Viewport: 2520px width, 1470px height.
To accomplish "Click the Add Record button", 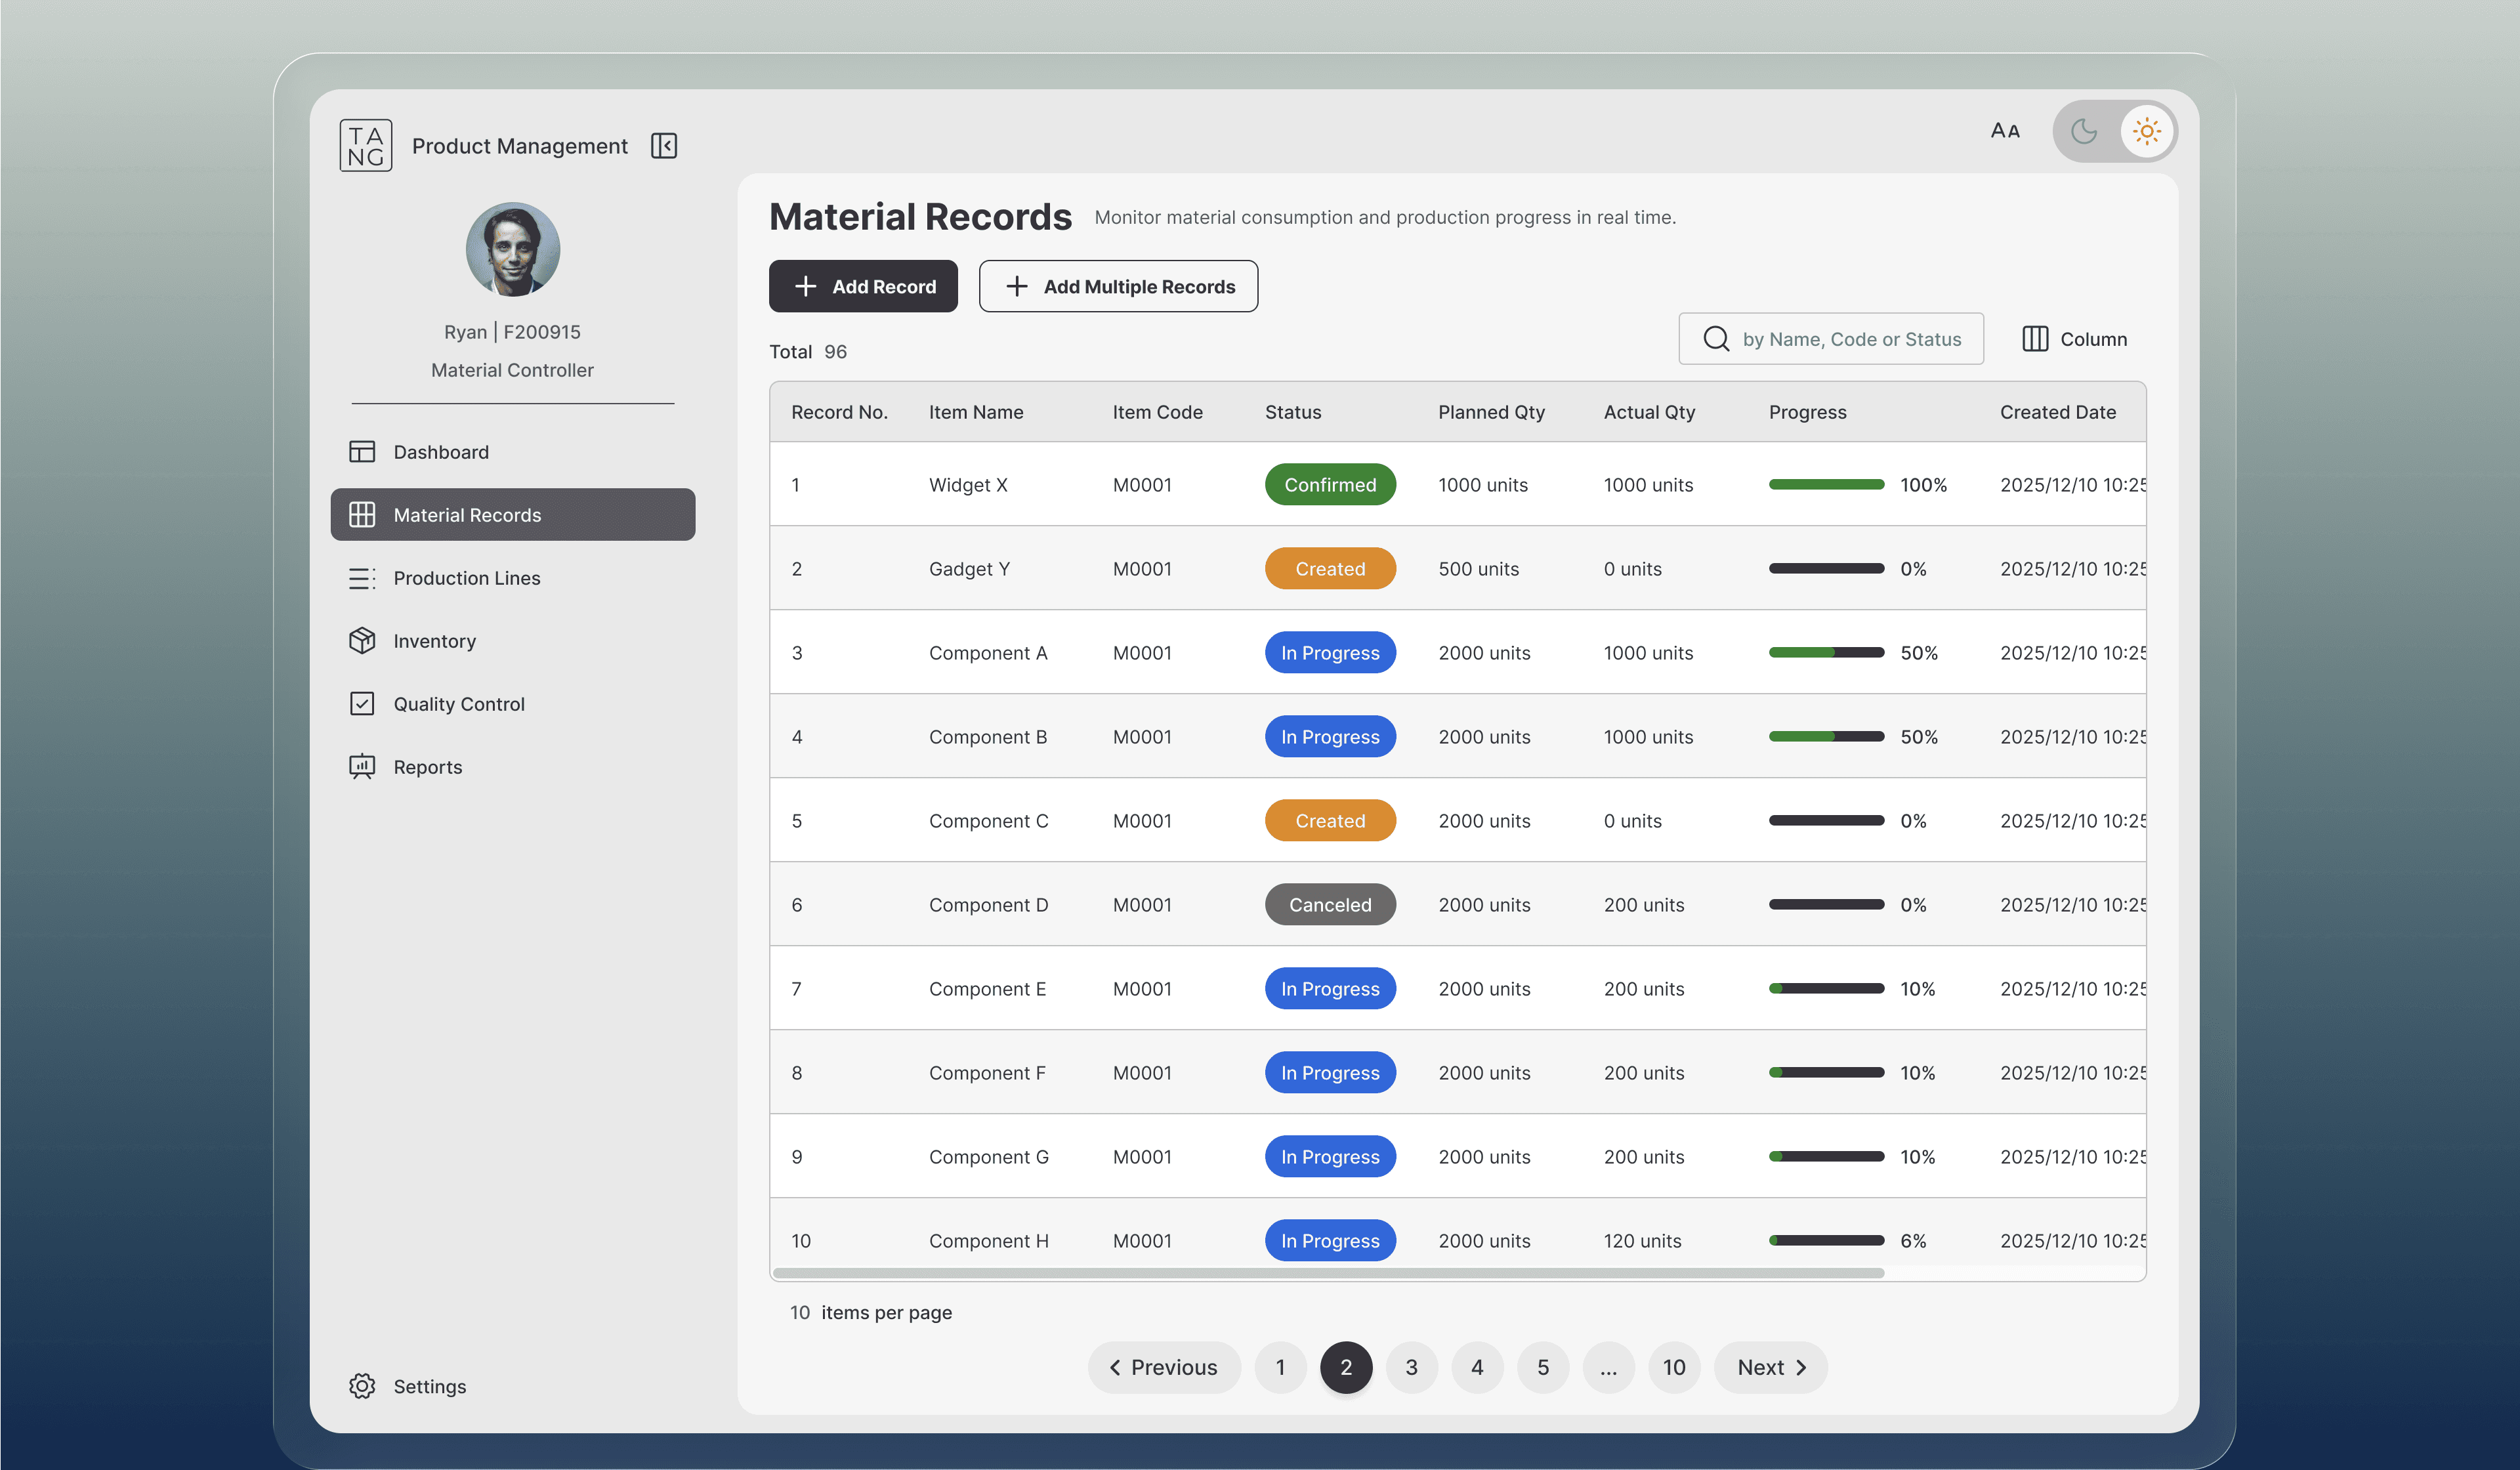I will point(863,286).
